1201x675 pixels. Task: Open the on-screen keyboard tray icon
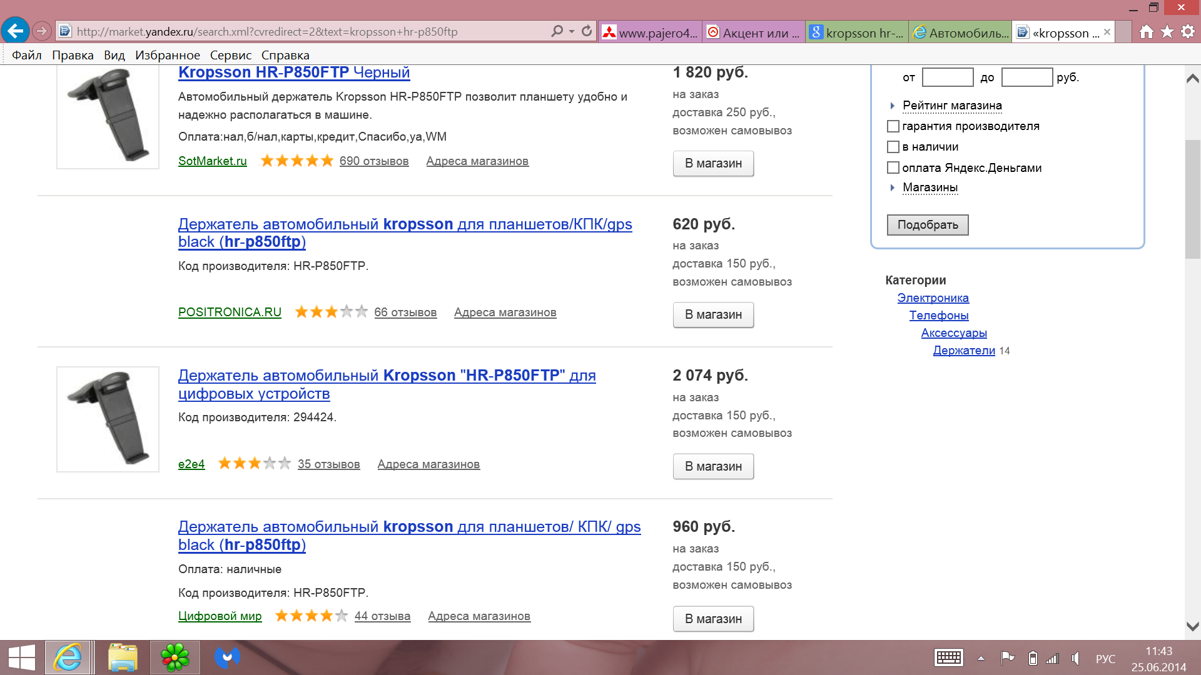point(948,658)
